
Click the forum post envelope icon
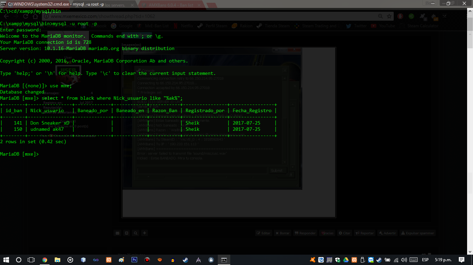pos(117,233)
